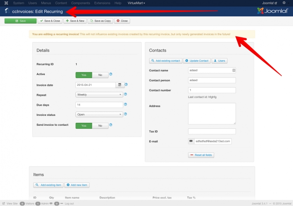Viewport: 293px width, 206px height.
Task: Show help tooltip for Send invoice to contact
Action: (x=111, y=125)
